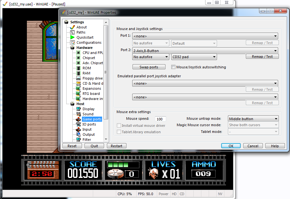The width and height of the screenshot is (290, 199).
Task: Open the Sound settings page
Action: point(88,114)
